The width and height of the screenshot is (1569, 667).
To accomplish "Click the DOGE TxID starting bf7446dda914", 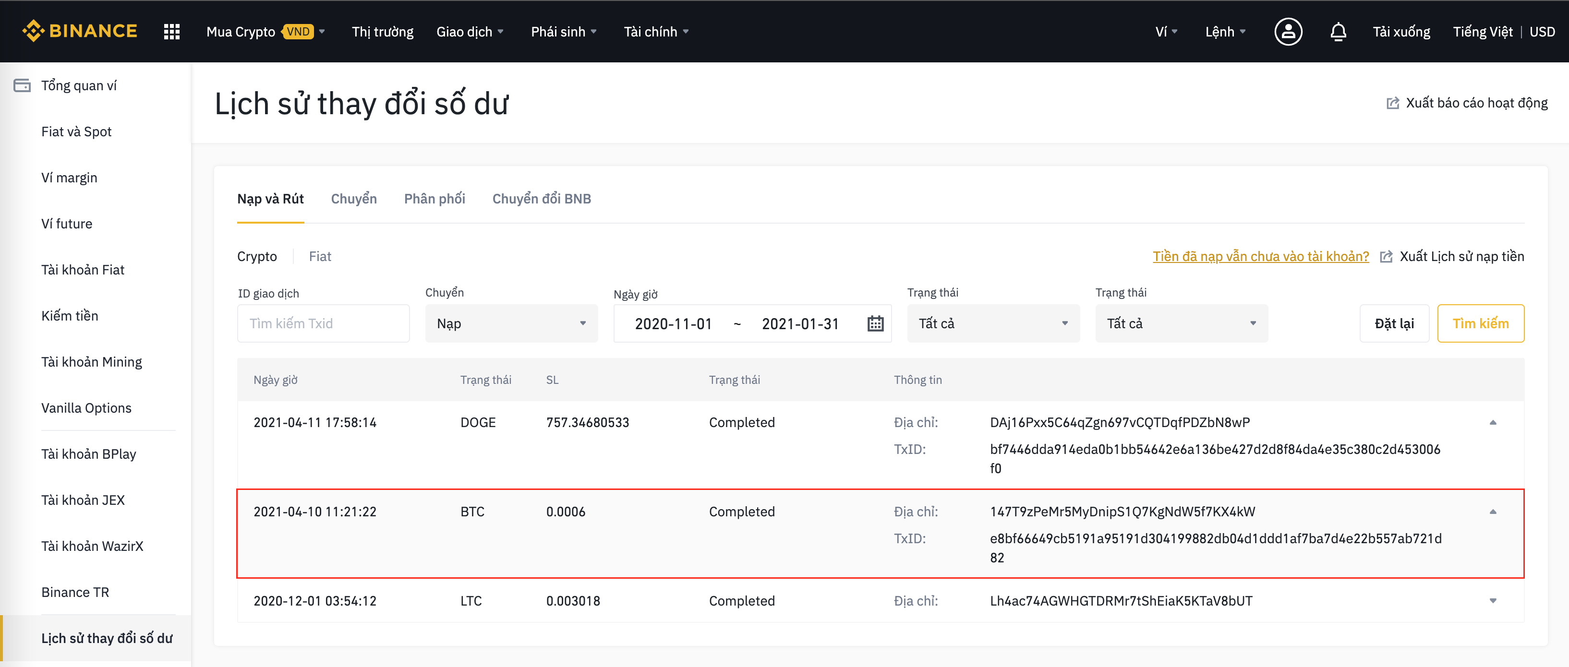I will click(1215, 458).
